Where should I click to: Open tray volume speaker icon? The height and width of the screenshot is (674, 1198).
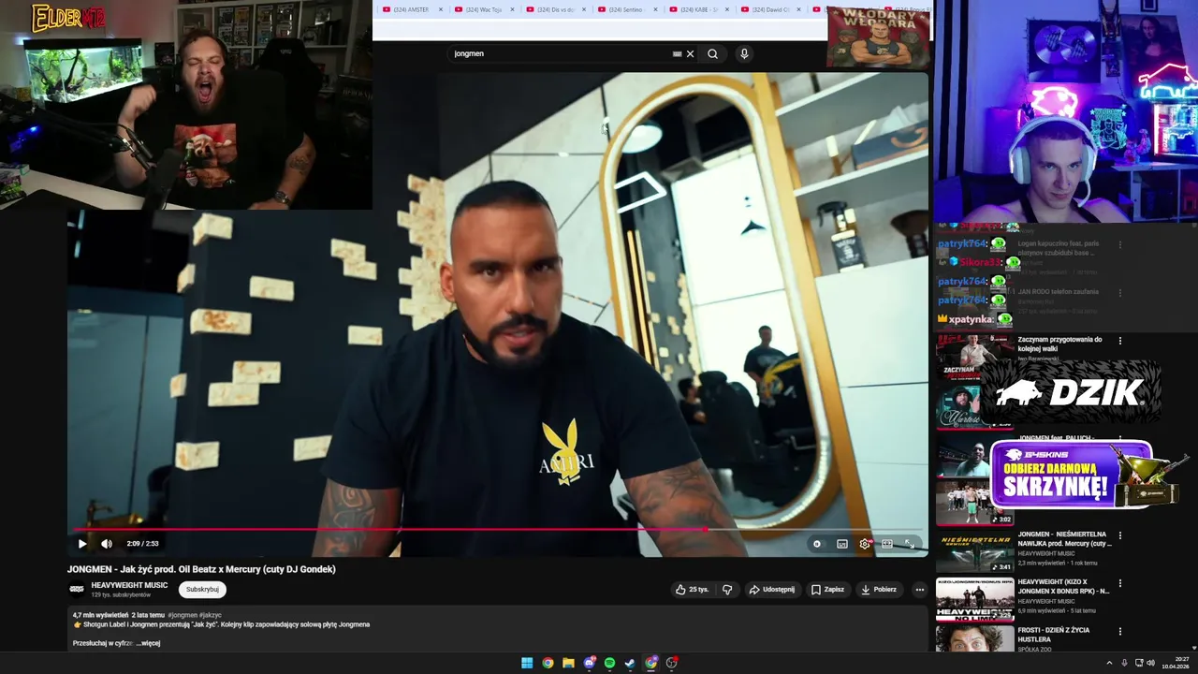1151,663
